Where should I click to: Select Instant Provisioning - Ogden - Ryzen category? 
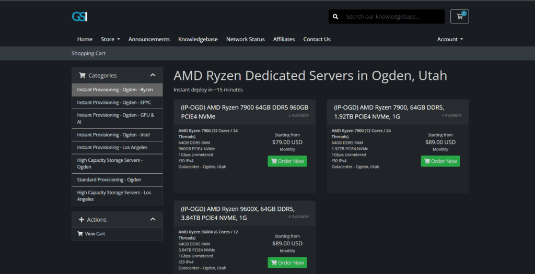[117, 90]
